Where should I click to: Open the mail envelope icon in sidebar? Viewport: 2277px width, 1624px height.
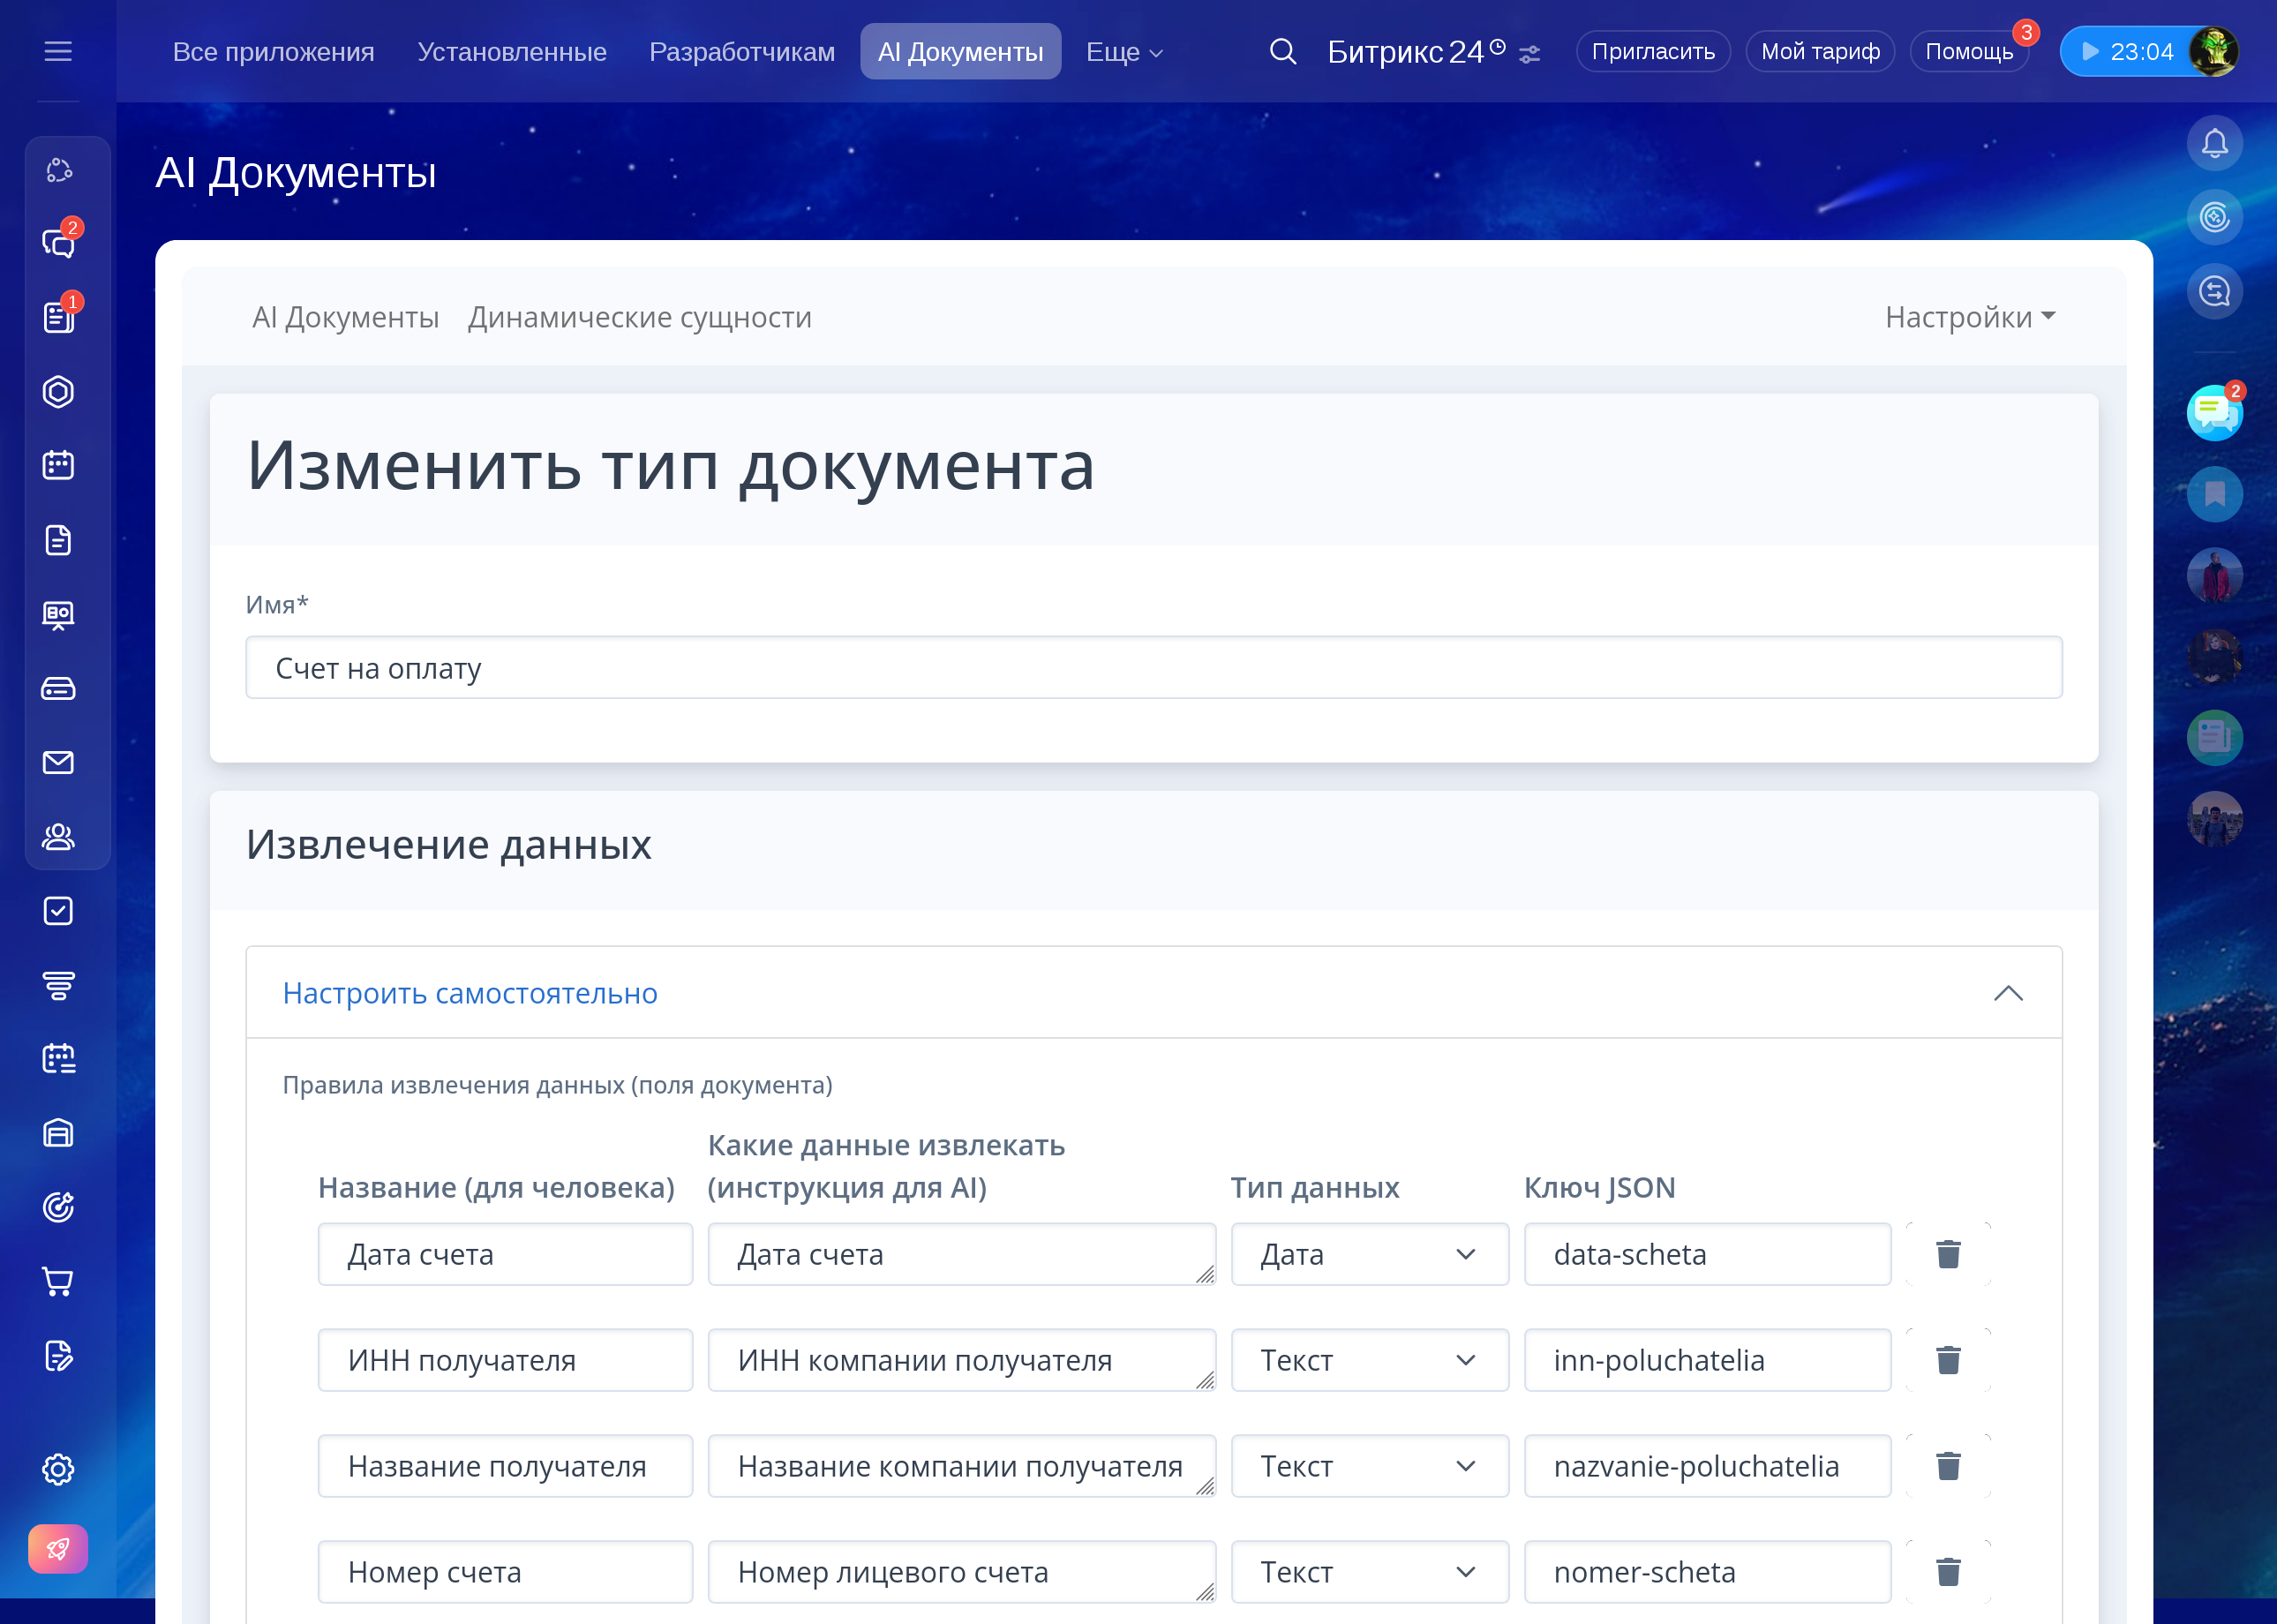tap(58, 763)
